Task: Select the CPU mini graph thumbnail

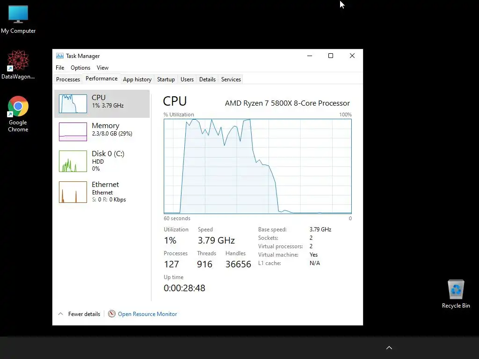Action: pos(73,104)
